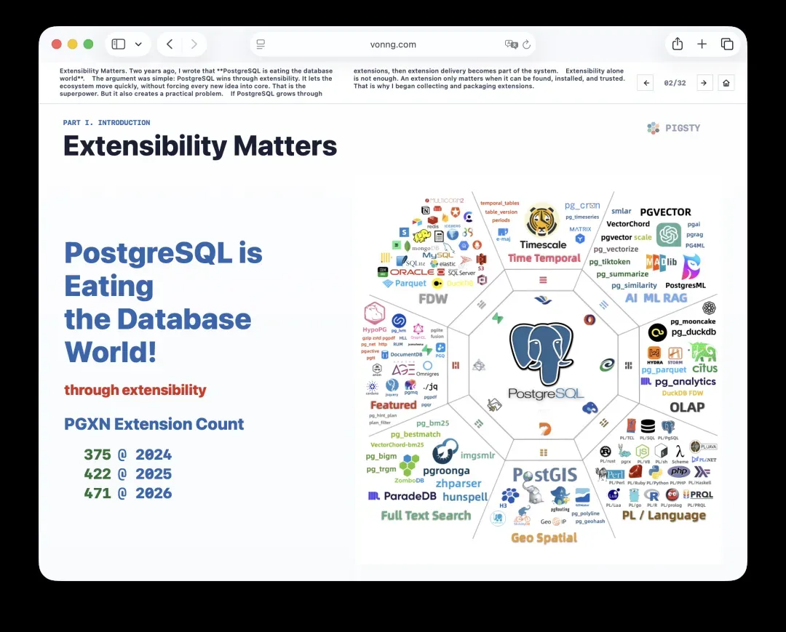Click the PGXN Extension Count heading
The image size is (786, 632).
[154, 424]
